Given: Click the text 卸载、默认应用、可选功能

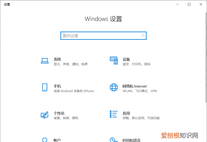Looking at the screenshot, I should (141, 118).
